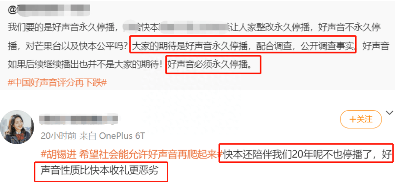Open the poster's profile avatar photo
395x184 pixels.
pyautogui.click(x=17, y=127)
